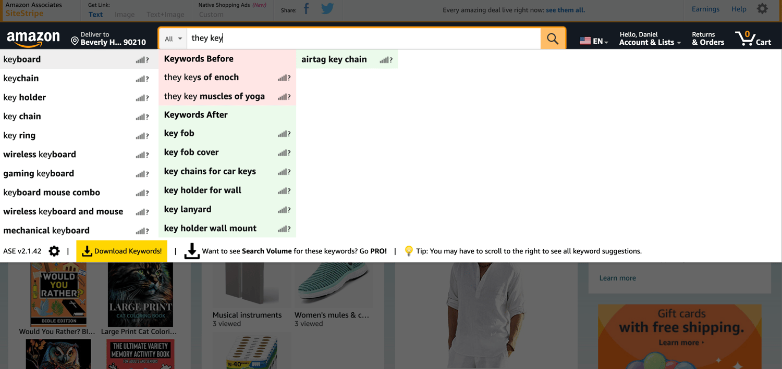Open the EN language selector
The image size is (782, 369).
[x=594, y=41]
